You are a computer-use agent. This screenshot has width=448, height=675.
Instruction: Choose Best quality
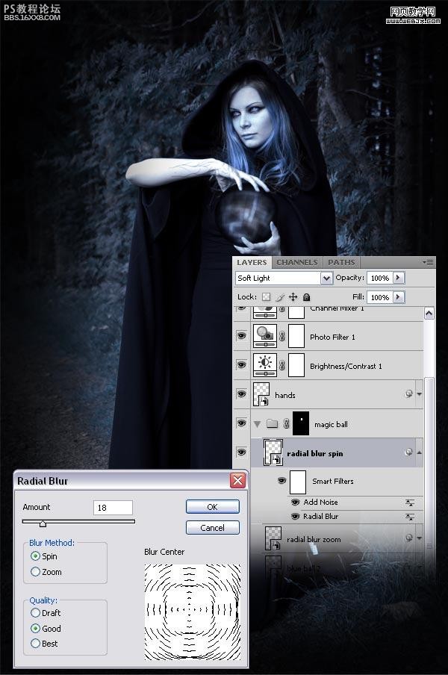point(36,644)
